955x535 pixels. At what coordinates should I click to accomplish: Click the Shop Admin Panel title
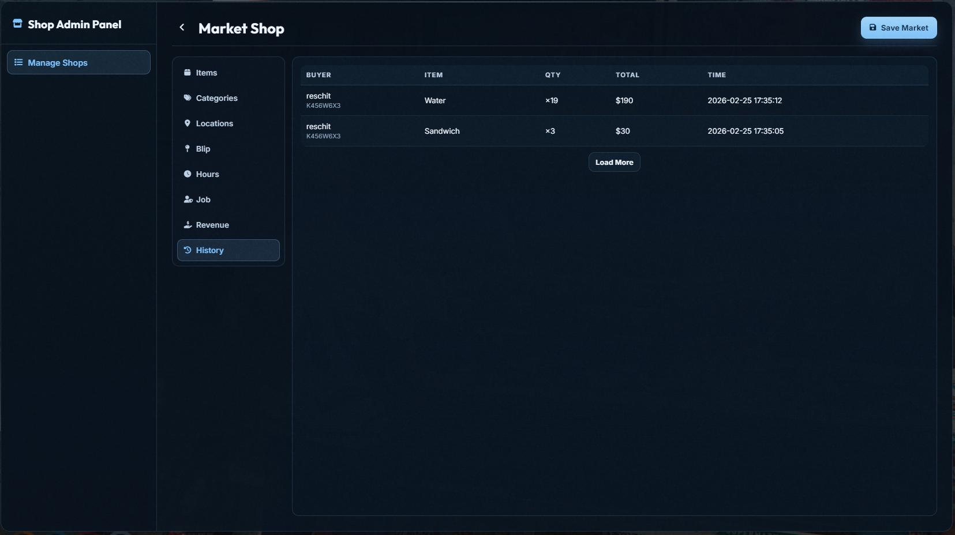74,24
